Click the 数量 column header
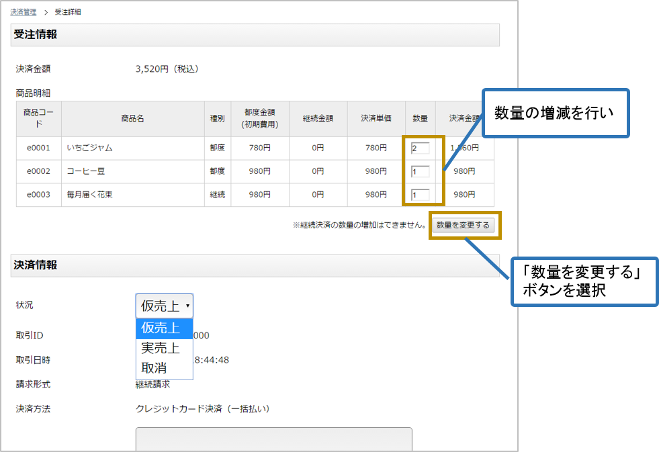The width and height of the screenshot is (659, 452). tap(421, 119)
